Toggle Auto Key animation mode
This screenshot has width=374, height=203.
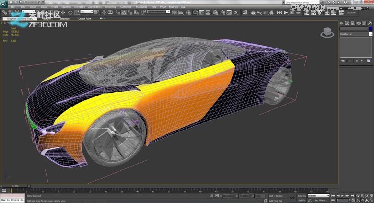click(302, 196)
